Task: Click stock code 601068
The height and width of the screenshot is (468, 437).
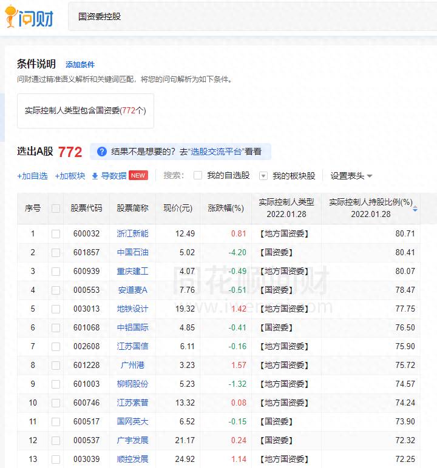Action: pyautogui.click(x=86, y=327)
